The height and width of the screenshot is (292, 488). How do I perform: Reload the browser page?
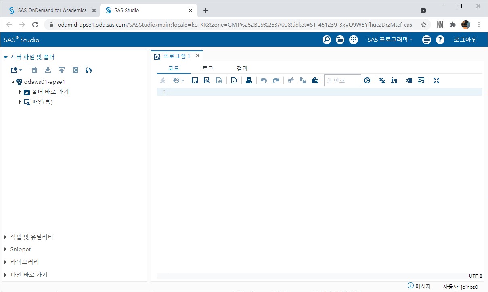click(35, 25)
